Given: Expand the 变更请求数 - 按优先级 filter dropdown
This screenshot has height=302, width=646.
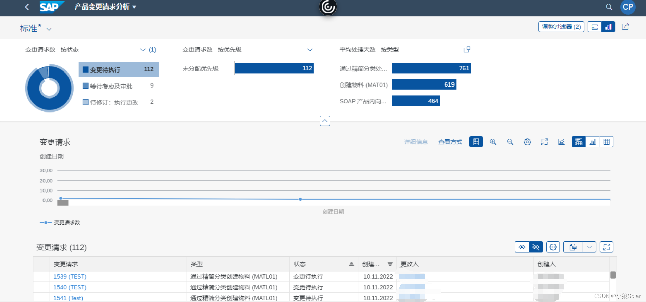Looking at the screenshot, I should pos(310,50).
